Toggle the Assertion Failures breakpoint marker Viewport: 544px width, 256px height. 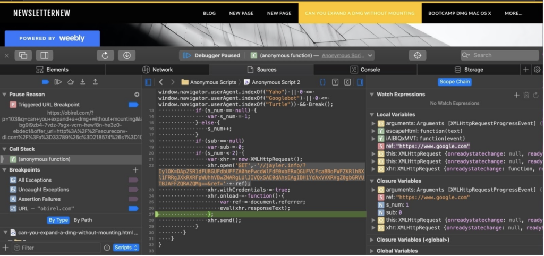[x=133, y=199]
